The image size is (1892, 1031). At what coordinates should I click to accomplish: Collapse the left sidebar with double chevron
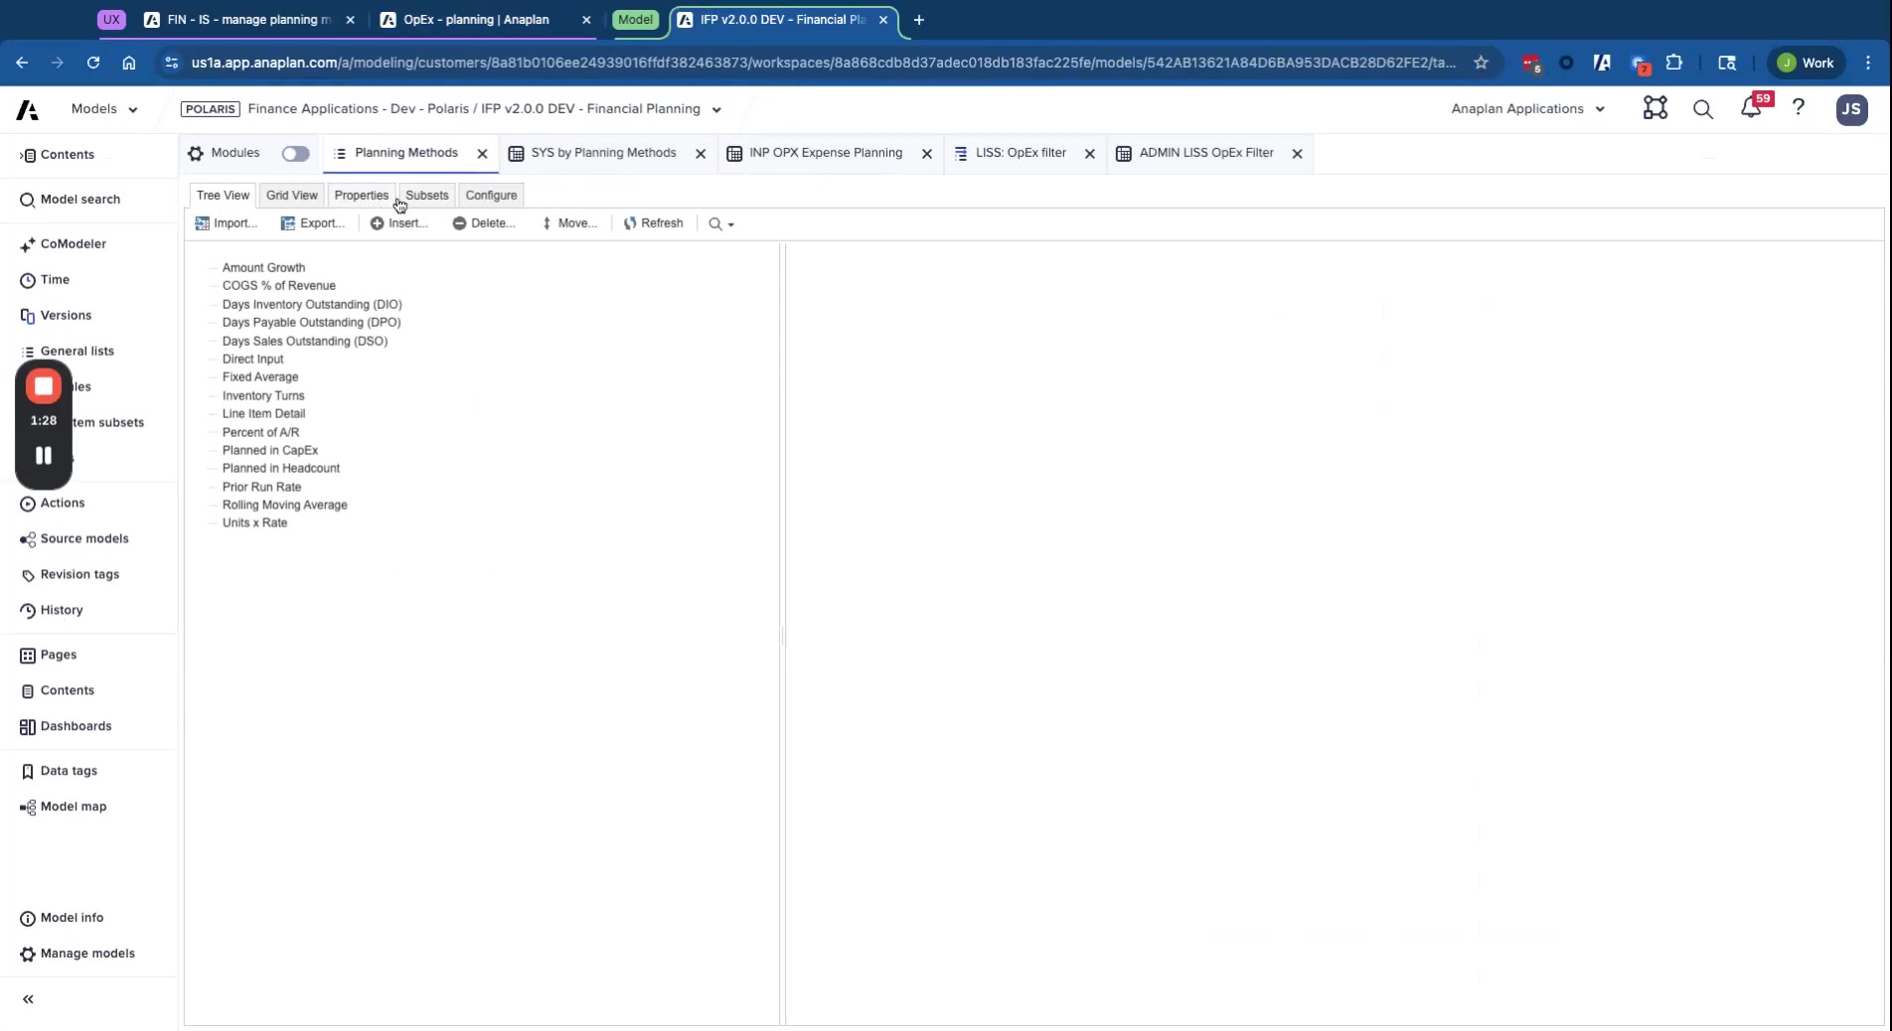28,999
